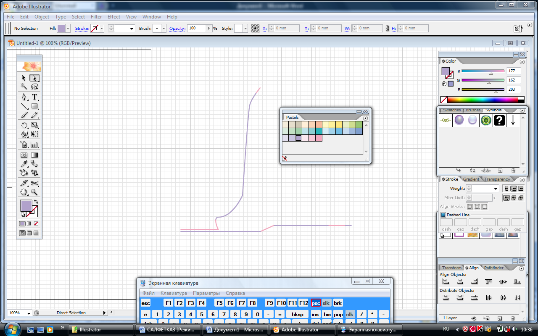This screenshot has width=538, height=336.
Task: Pick the pink swatch in Pastels panel
Action: 319,138
